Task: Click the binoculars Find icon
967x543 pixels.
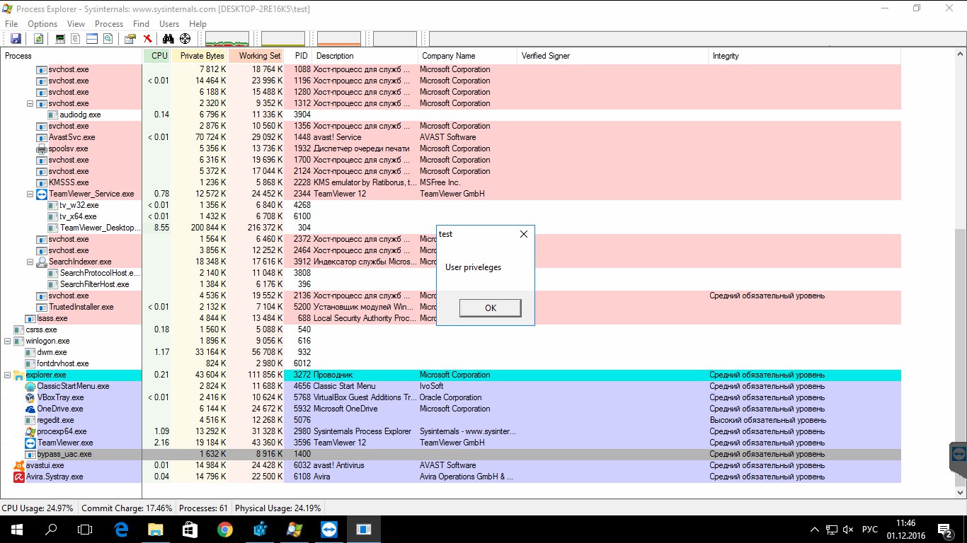Action: click(x=168, y=39)
